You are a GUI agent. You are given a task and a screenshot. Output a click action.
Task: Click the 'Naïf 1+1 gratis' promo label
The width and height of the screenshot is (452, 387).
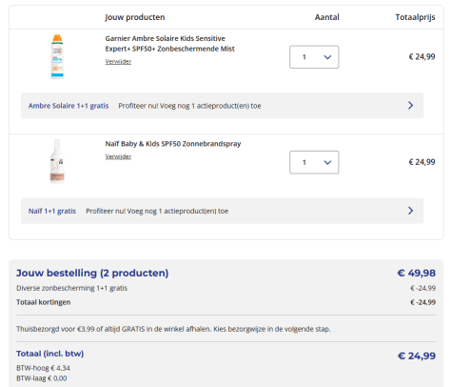[x=52, y=211]
